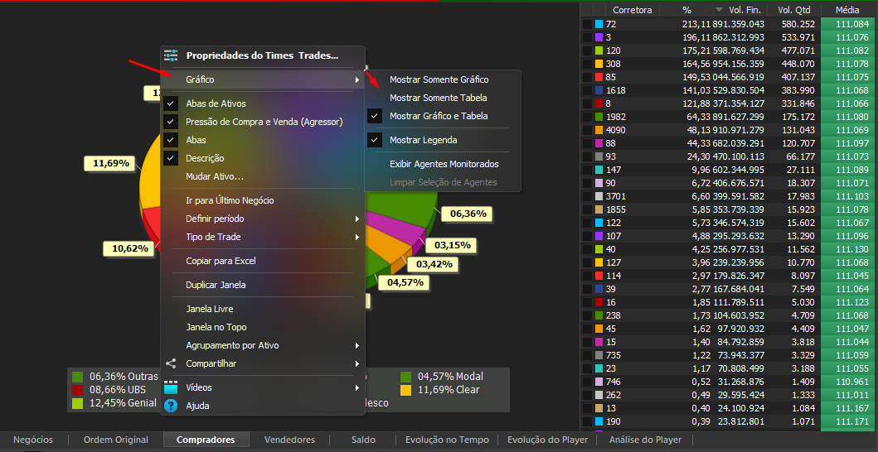Click legend swatch for 11,69% Clear

coord(406,390)
